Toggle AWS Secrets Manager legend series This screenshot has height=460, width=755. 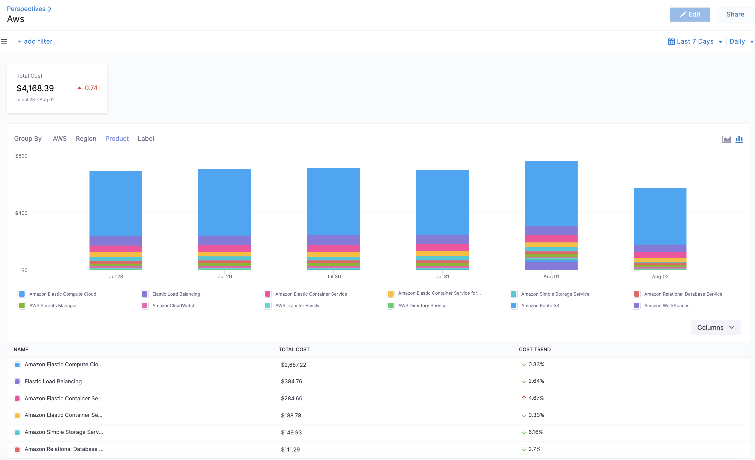point(47,306)
